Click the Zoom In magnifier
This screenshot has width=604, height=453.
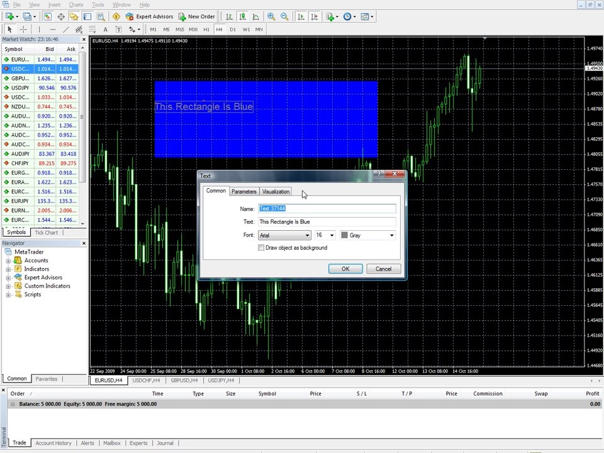(x=271, y=16)
